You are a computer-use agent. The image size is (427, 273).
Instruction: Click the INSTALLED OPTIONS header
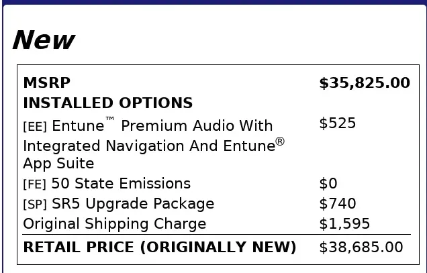[x=107, y=103]
